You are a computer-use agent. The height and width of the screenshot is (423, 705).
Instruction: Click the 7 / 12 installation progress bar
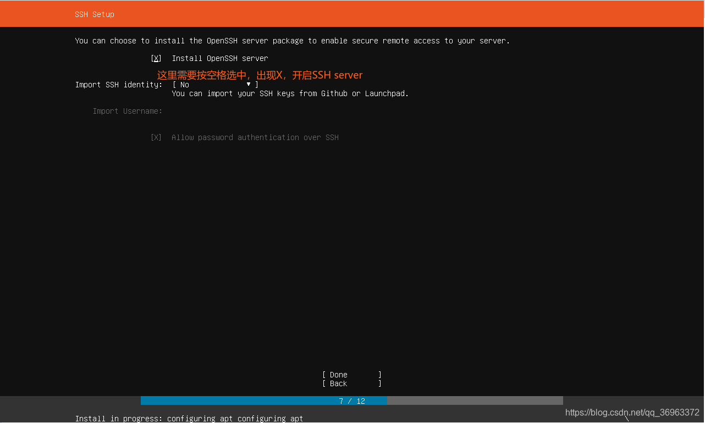(x=352, y=401)
